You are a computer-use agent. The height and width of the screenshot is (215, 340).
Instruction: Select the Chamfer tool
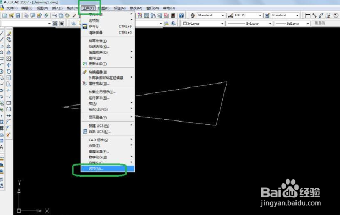tap(9, 122)
